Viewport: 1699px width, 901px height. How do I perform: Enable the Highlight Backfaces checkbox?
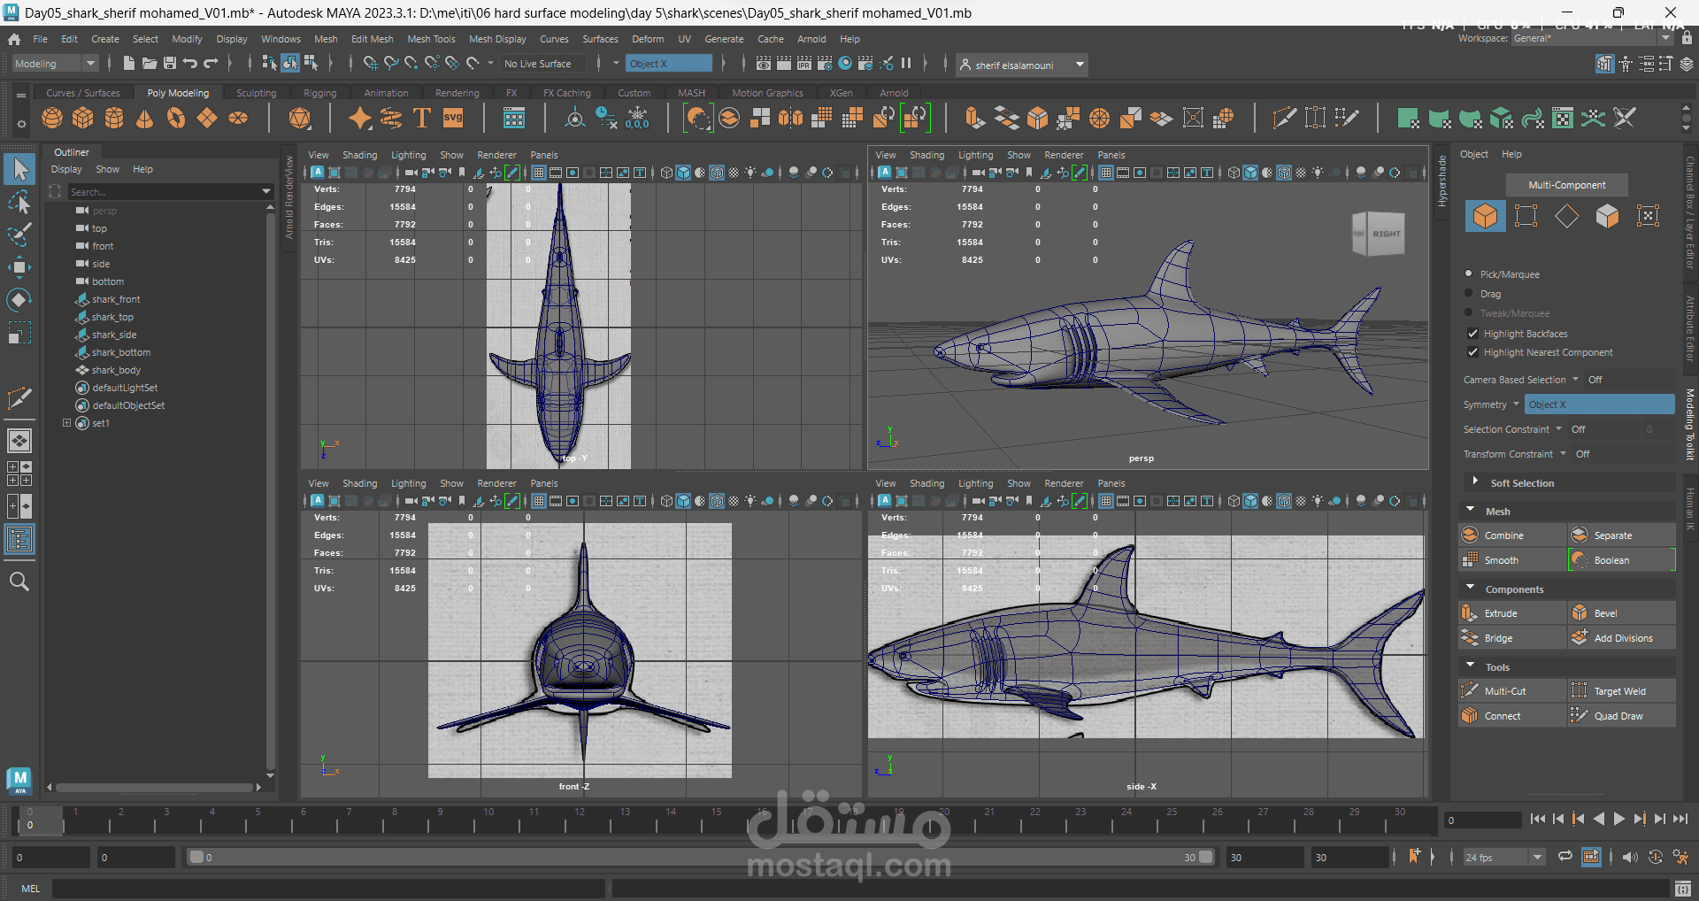[1473, 334]
